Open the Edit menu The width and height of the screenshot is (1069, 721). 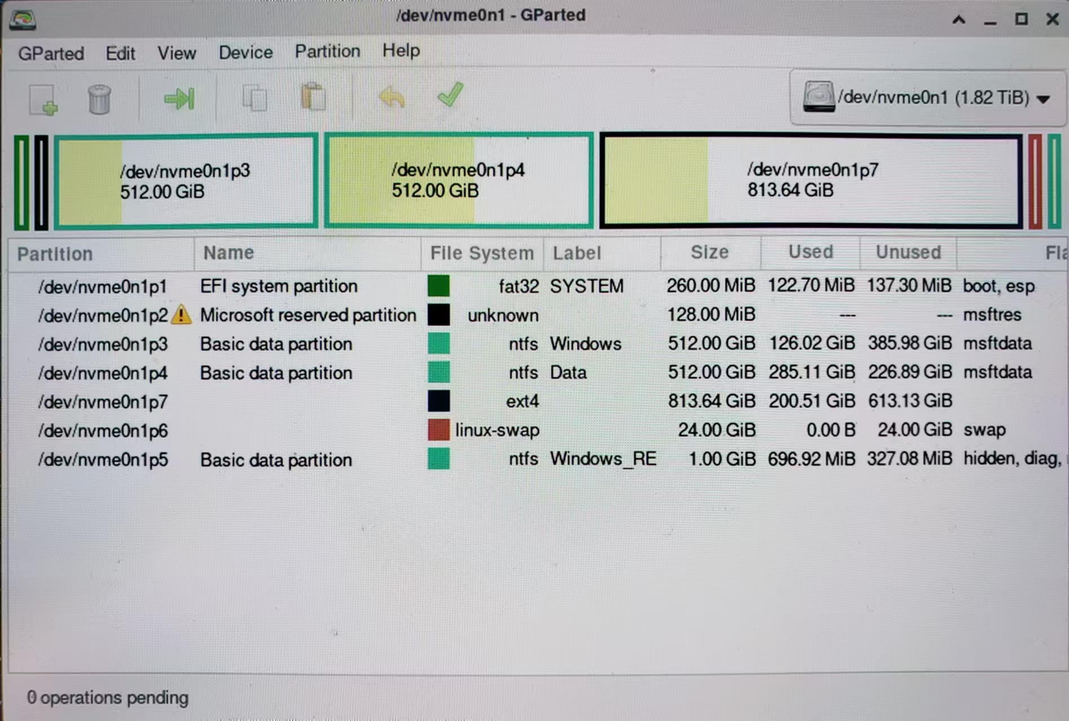[120, 54]
